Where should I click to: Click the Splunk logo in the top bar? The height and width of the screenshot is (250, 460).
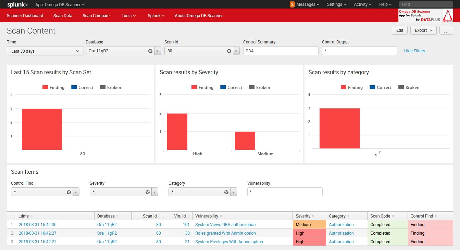(17, 4)
